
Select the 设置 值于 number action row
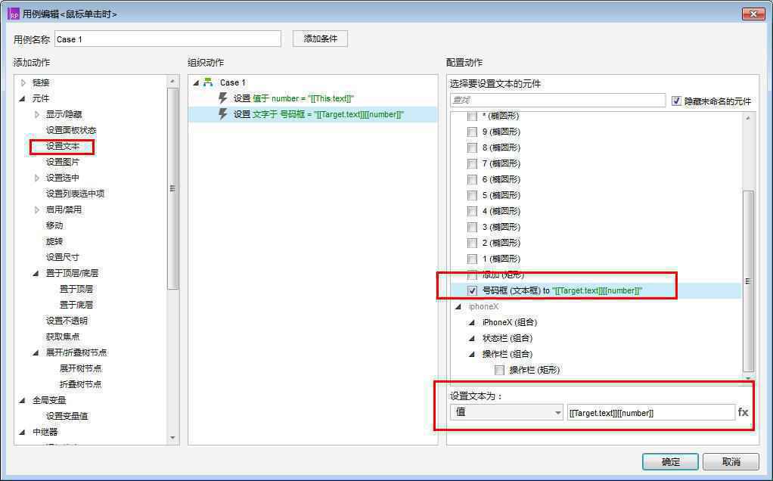(312, 98)
